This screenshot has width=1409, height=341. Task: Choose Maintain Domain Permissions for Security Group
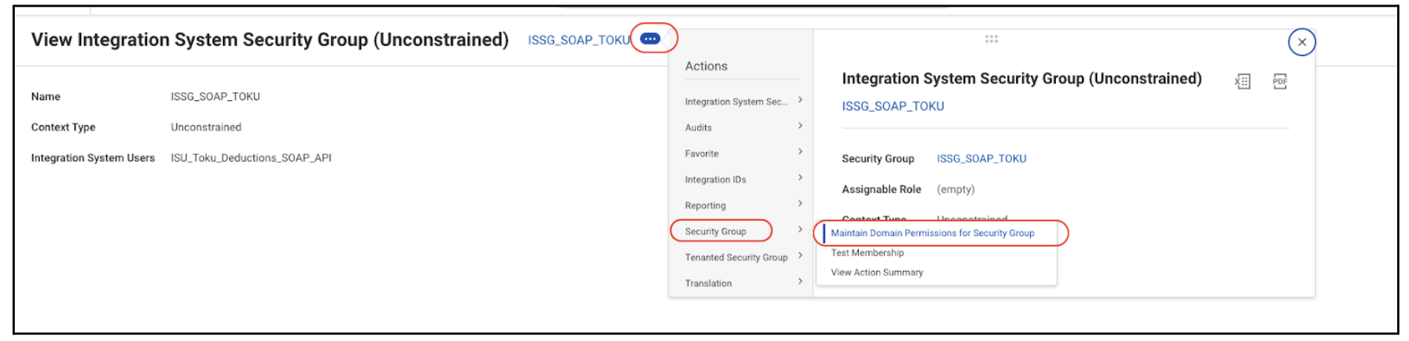933,232
